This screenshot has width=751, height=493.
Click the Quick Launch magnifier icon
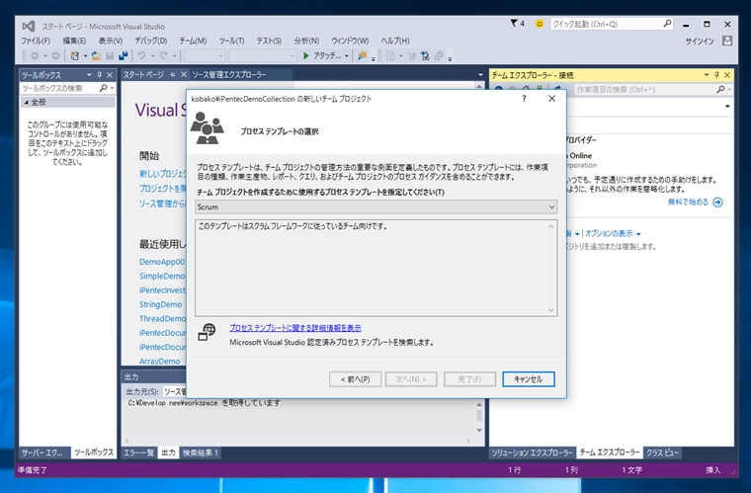667,24
